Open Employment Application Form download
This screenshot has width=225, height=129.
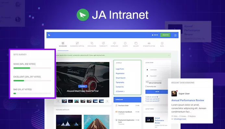(126, 121)
